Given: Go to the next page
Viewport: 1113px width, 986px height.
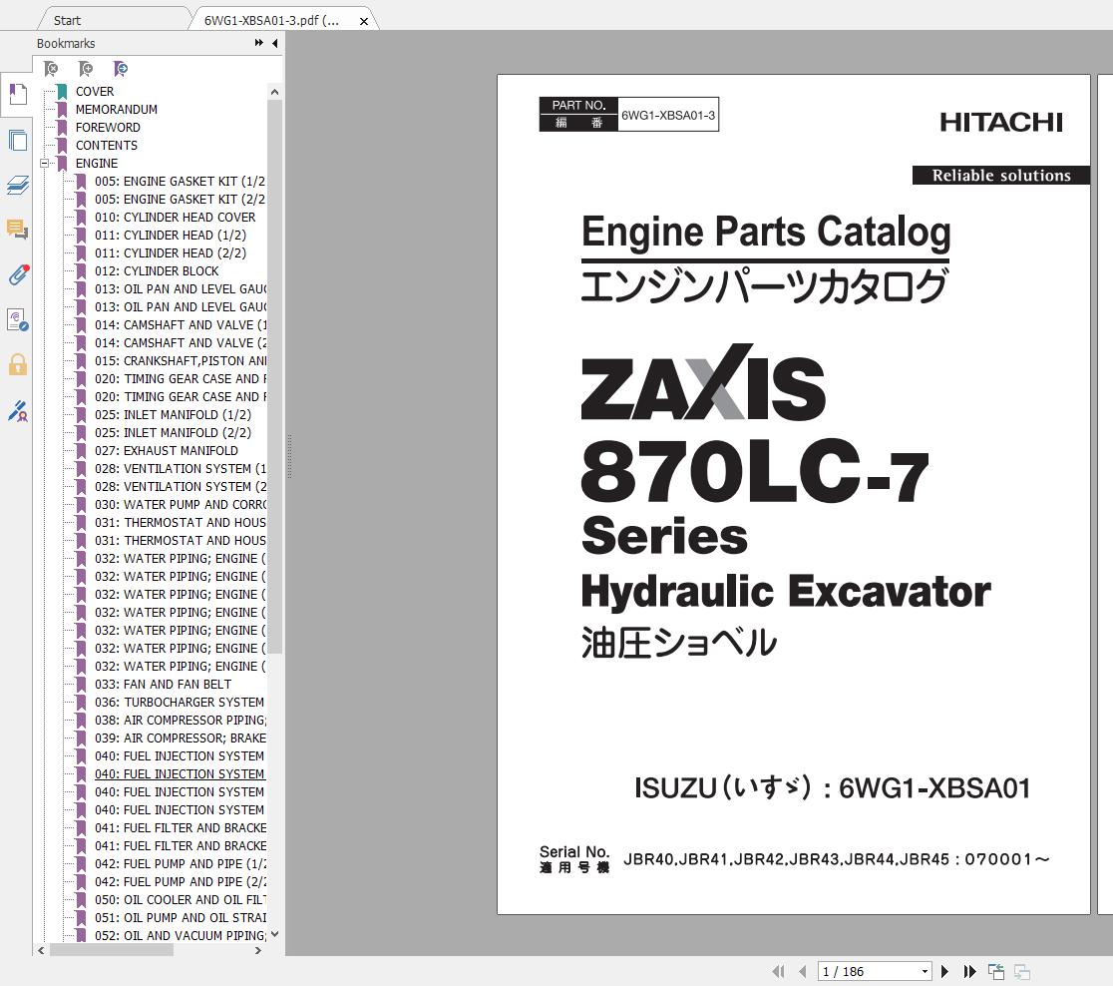Looking at the screenshot, I should 944,971.
